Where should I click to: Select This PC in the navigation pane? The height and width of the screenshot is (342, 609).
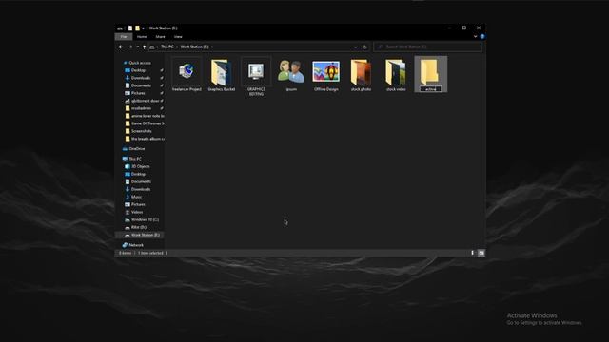(x=135, y=159)
